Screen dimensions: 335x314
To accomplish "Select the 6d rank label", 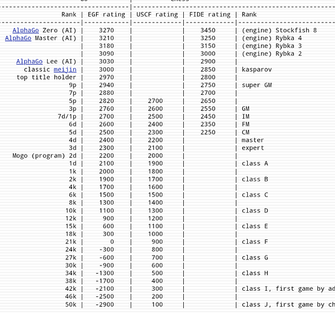I will (x=73, y=124).
